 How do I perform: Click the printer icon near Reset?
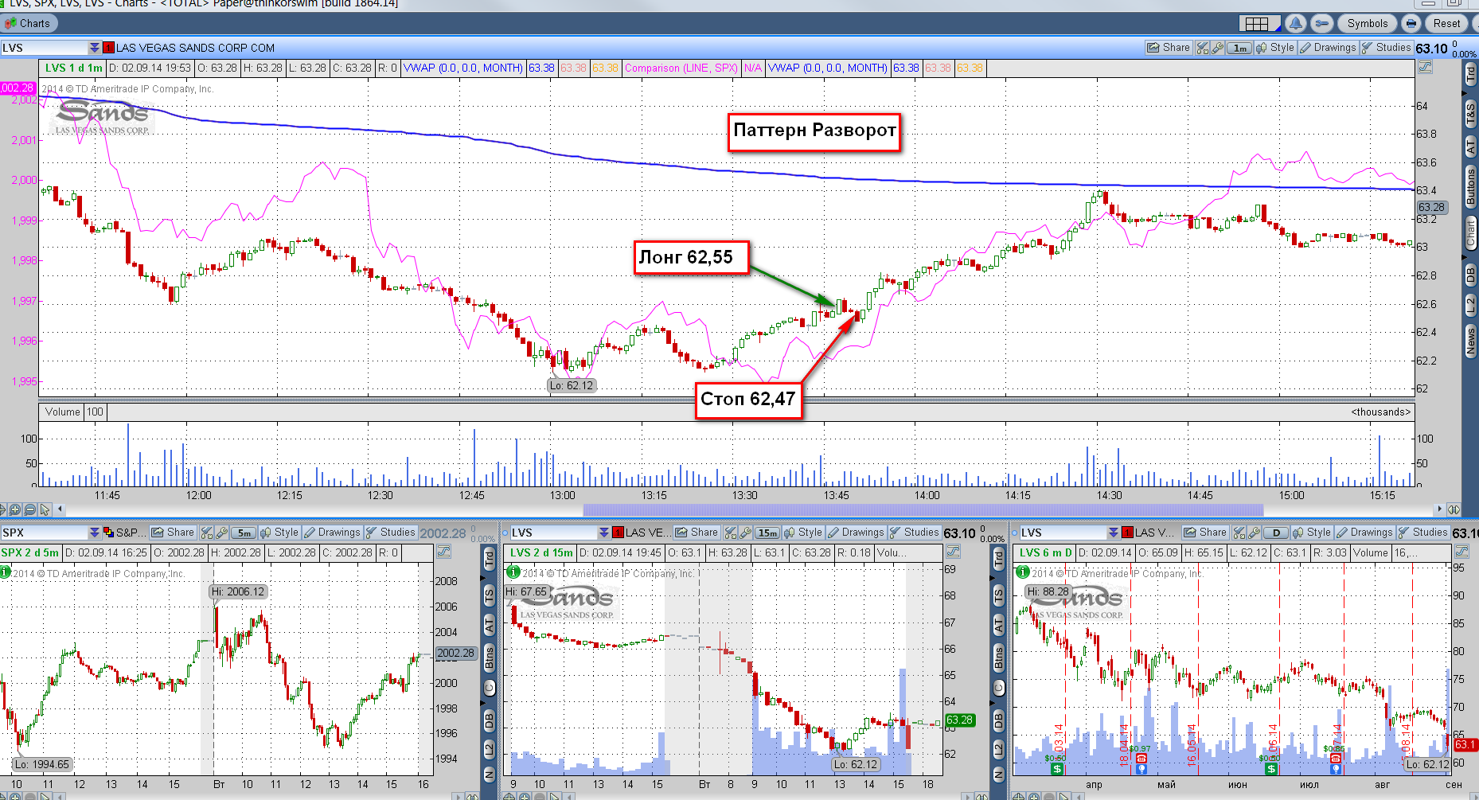point(1411,23)
